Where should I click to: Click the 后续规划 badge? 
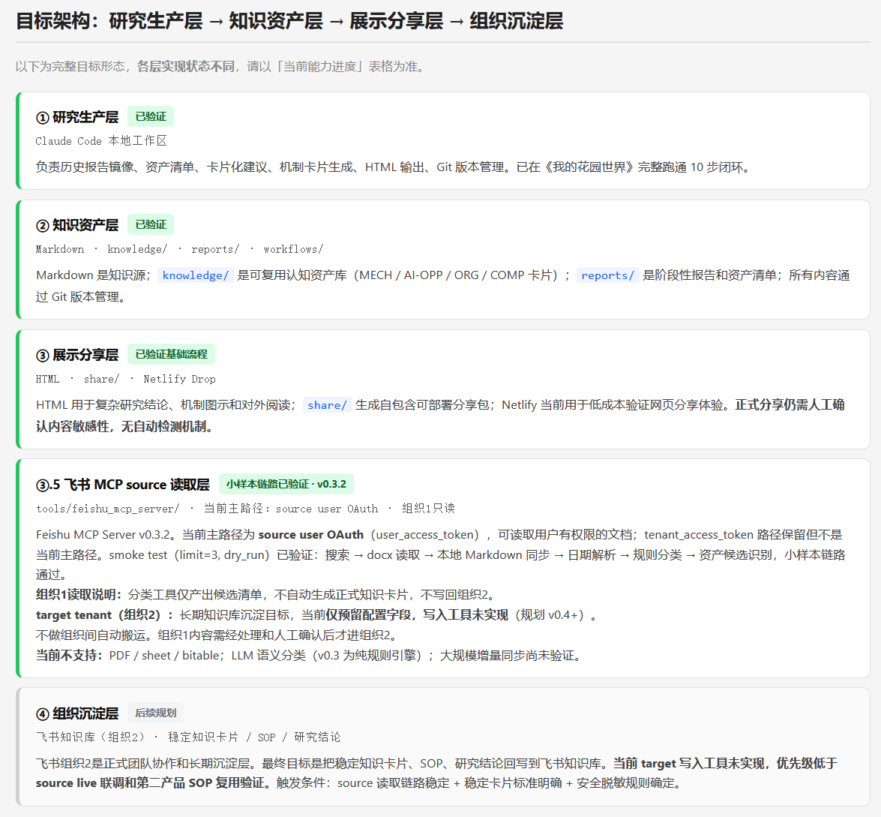(x=156, y=713)
